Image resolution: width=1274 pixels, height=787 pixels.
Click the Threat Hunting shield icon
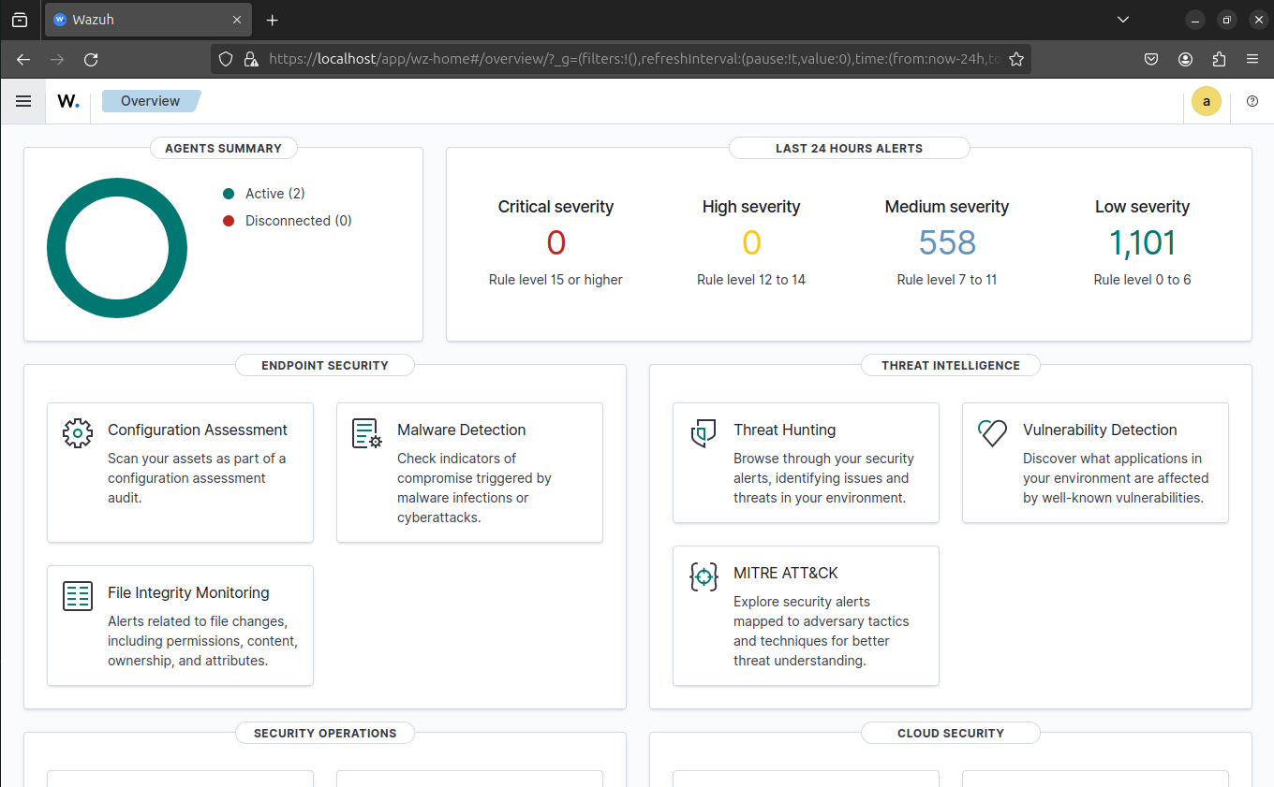coord(704,433)
